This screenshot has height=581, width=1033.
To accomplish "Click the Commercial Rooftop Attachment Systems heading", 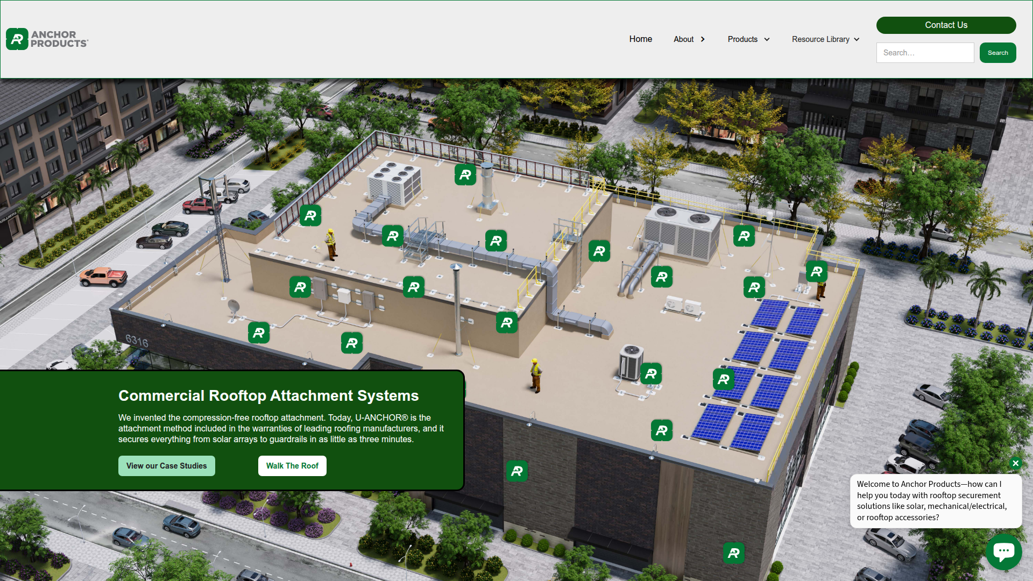I will click(268, 396).
